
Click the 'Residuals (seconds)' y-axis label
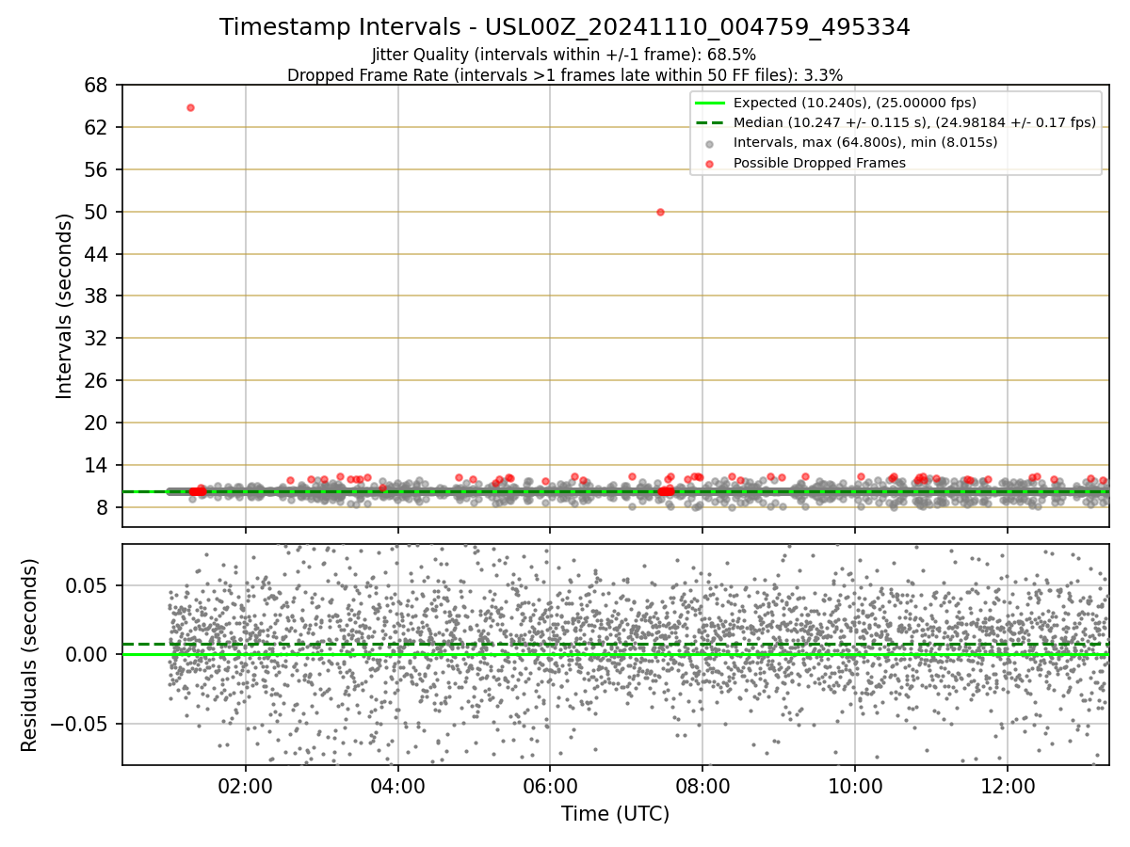point(30,655)
